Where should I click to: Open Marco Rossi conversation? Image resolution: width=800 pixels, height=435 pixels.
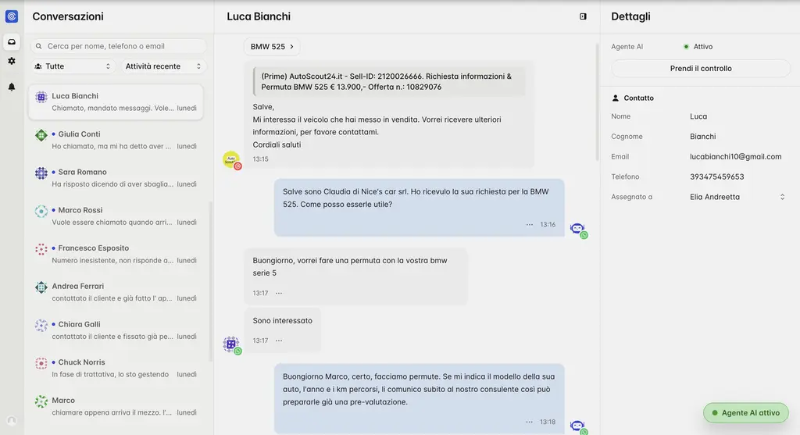pos(116,216)
